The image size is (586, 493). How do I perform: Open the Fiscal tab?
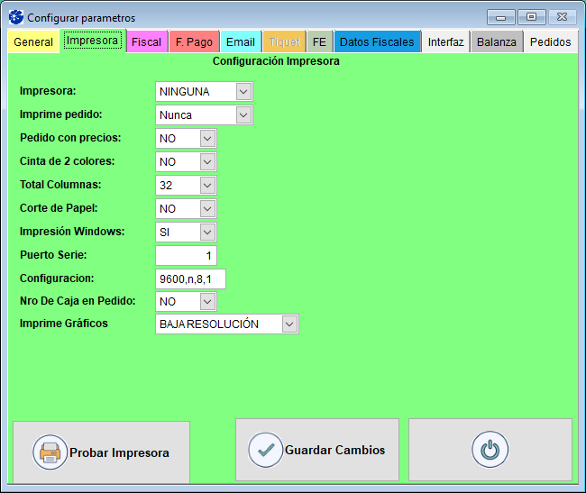tap(146, 42)
